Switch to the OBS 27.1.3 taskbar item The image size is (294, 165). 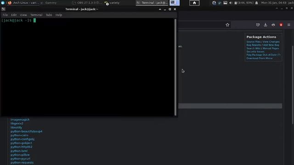(87, 3)
